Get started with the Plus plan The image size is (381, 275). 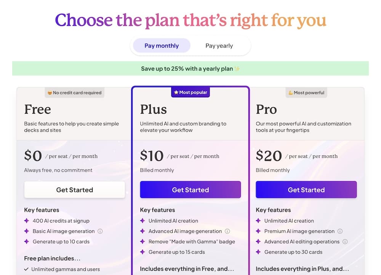190,190
